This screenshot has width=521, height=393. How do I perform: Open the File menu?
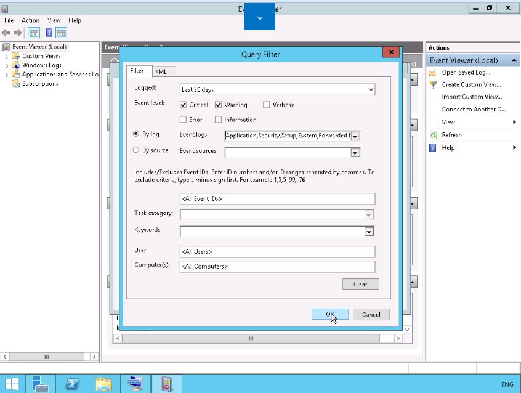click(x=9, y=20)
